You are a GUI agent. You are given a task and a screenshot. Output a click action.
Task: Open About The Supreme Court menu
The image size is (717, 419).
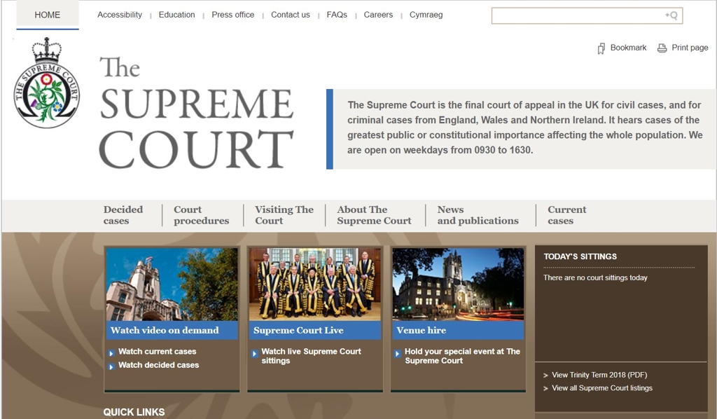coord(374,215)
